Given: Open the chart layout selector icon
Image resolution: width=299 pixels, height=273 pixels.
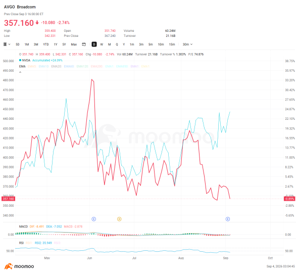Looking at the screenshot, I should (5, 44).
